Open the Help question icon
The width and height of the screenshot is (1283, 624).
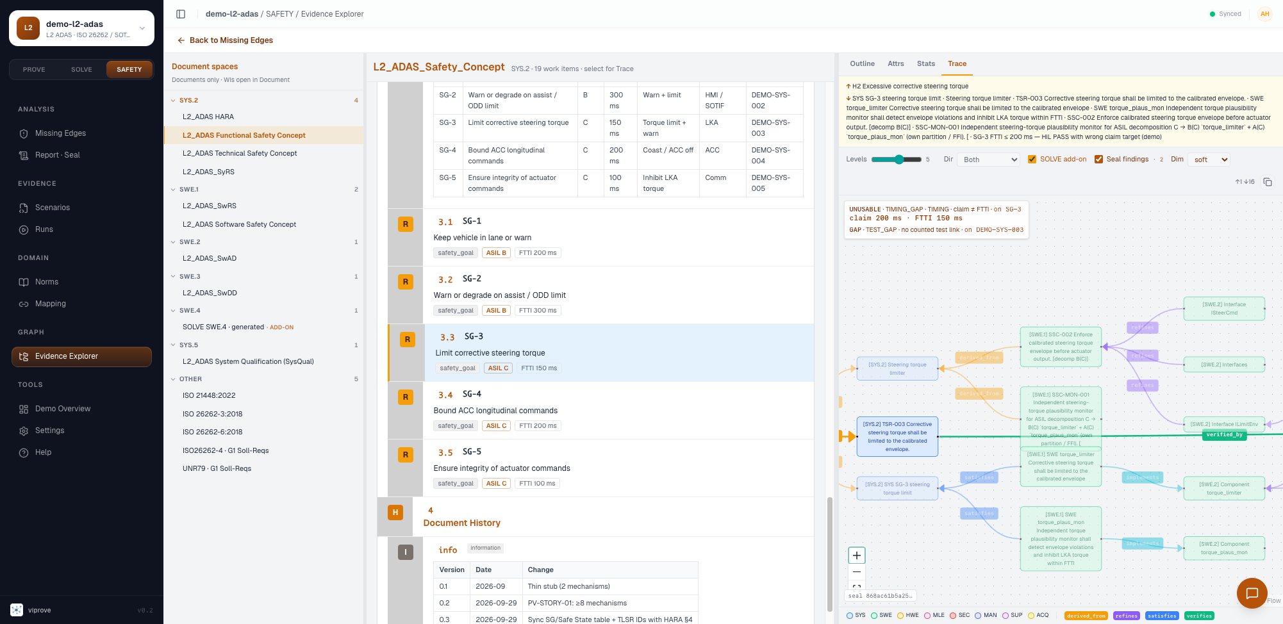click(x=24, y=452)
